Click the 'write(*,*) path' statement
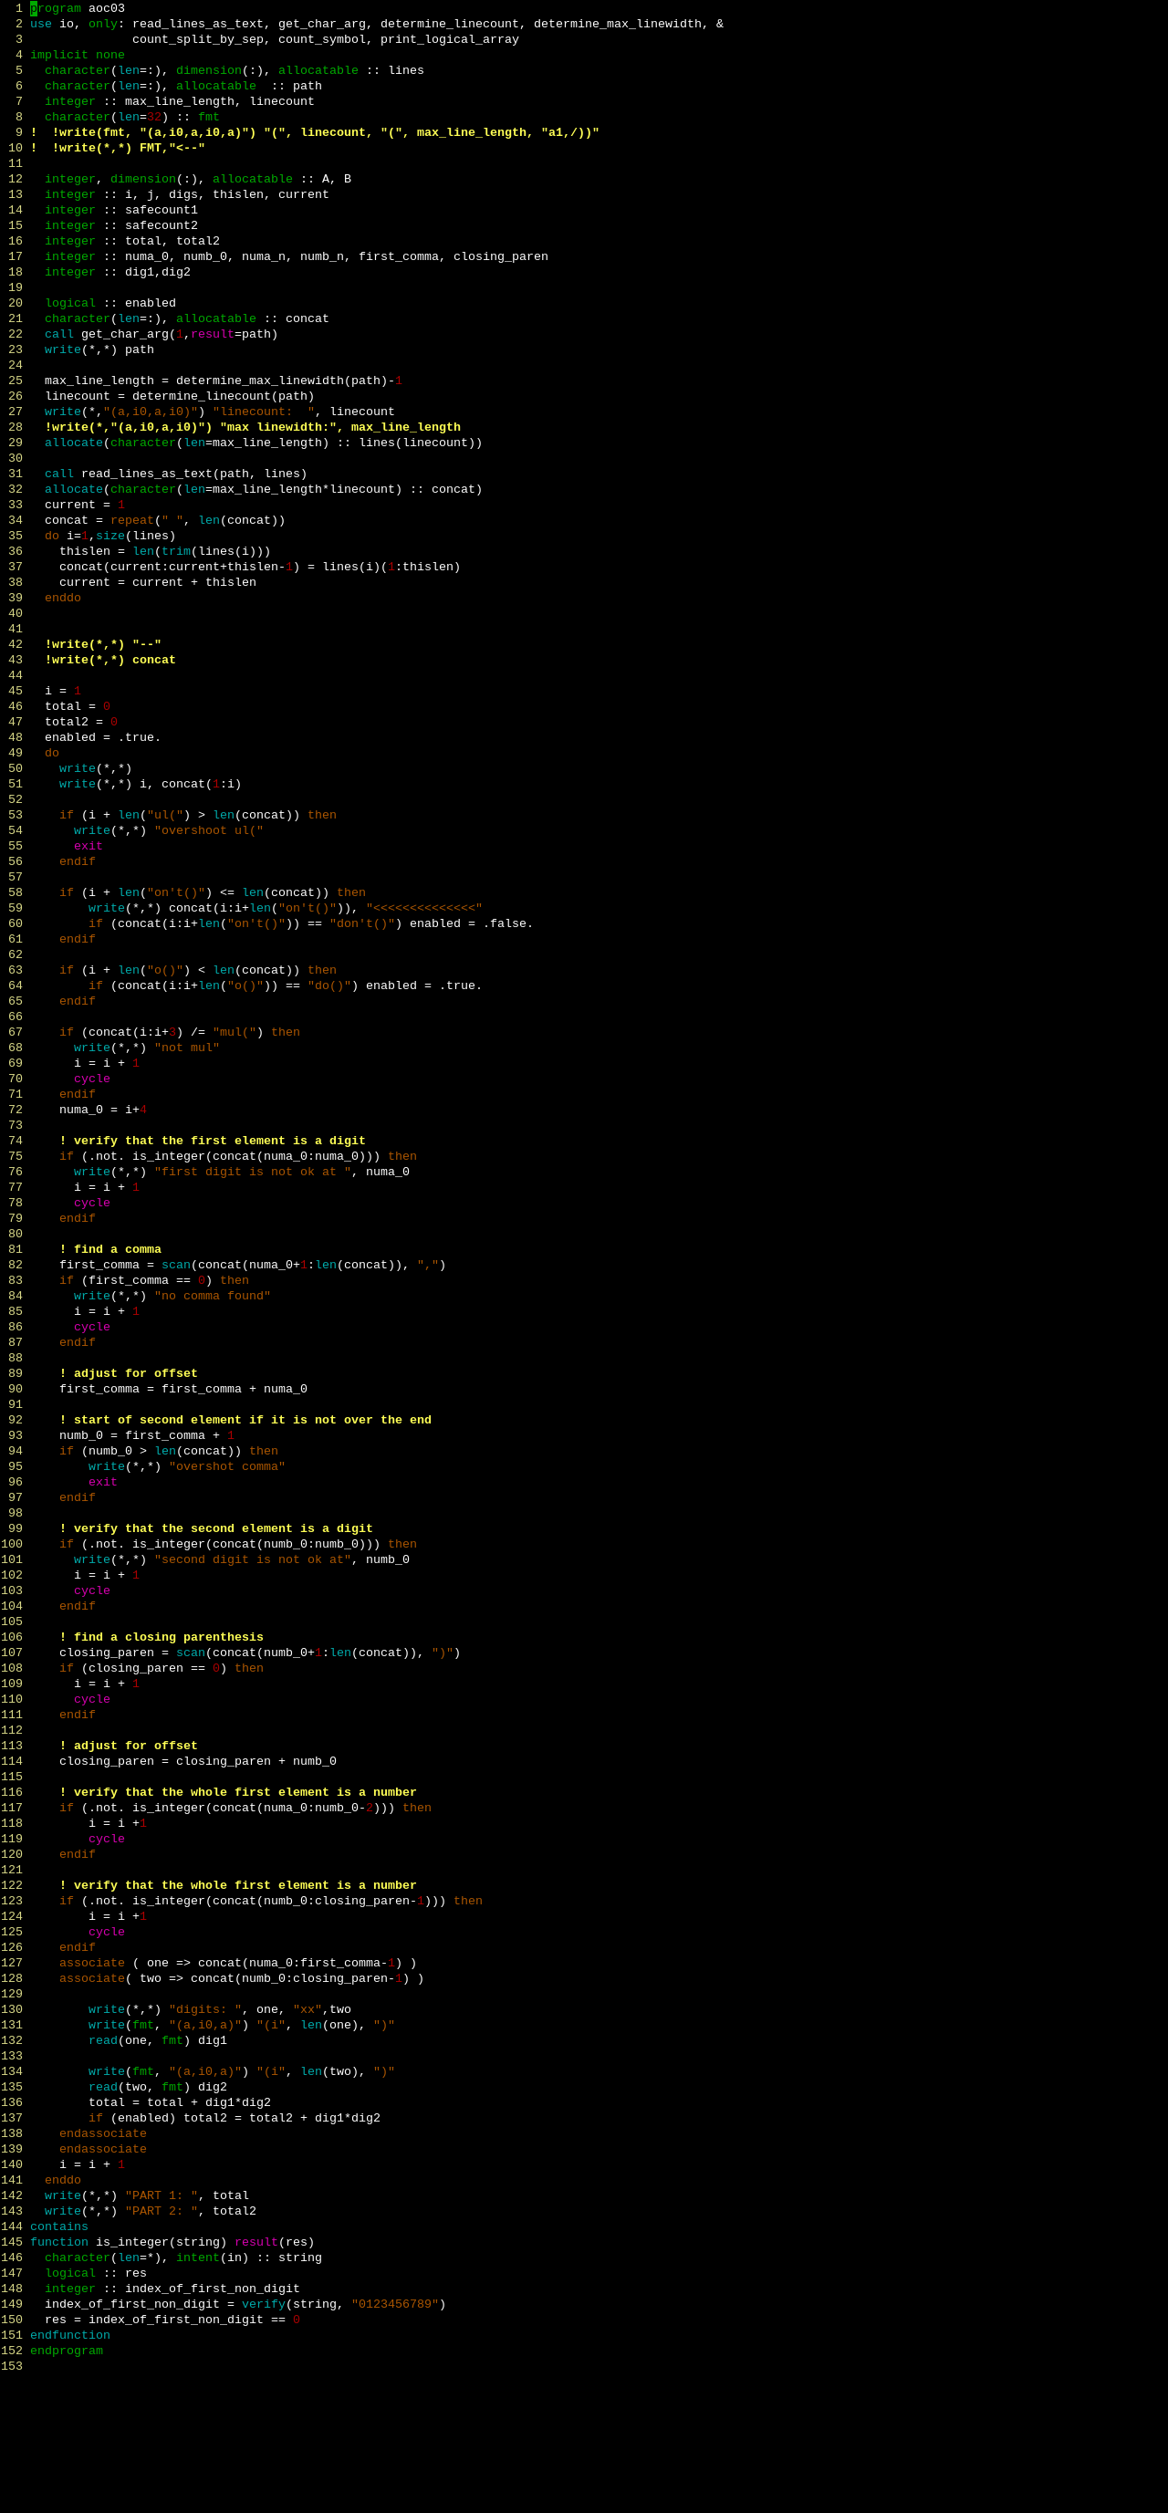The height and width of the screenshot is (2513, 1168). click(99, 350)
